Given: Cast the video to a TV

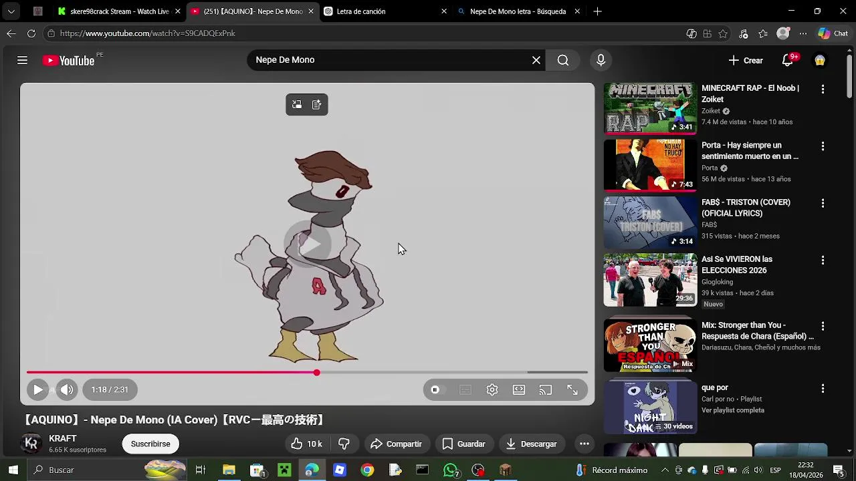Looking at the screenshot, I should [x=546, y=389].
